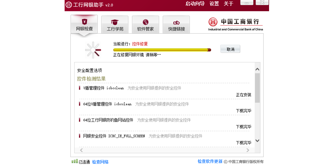Minimize the 工行网银助手 window

click(x=247, y=3)
